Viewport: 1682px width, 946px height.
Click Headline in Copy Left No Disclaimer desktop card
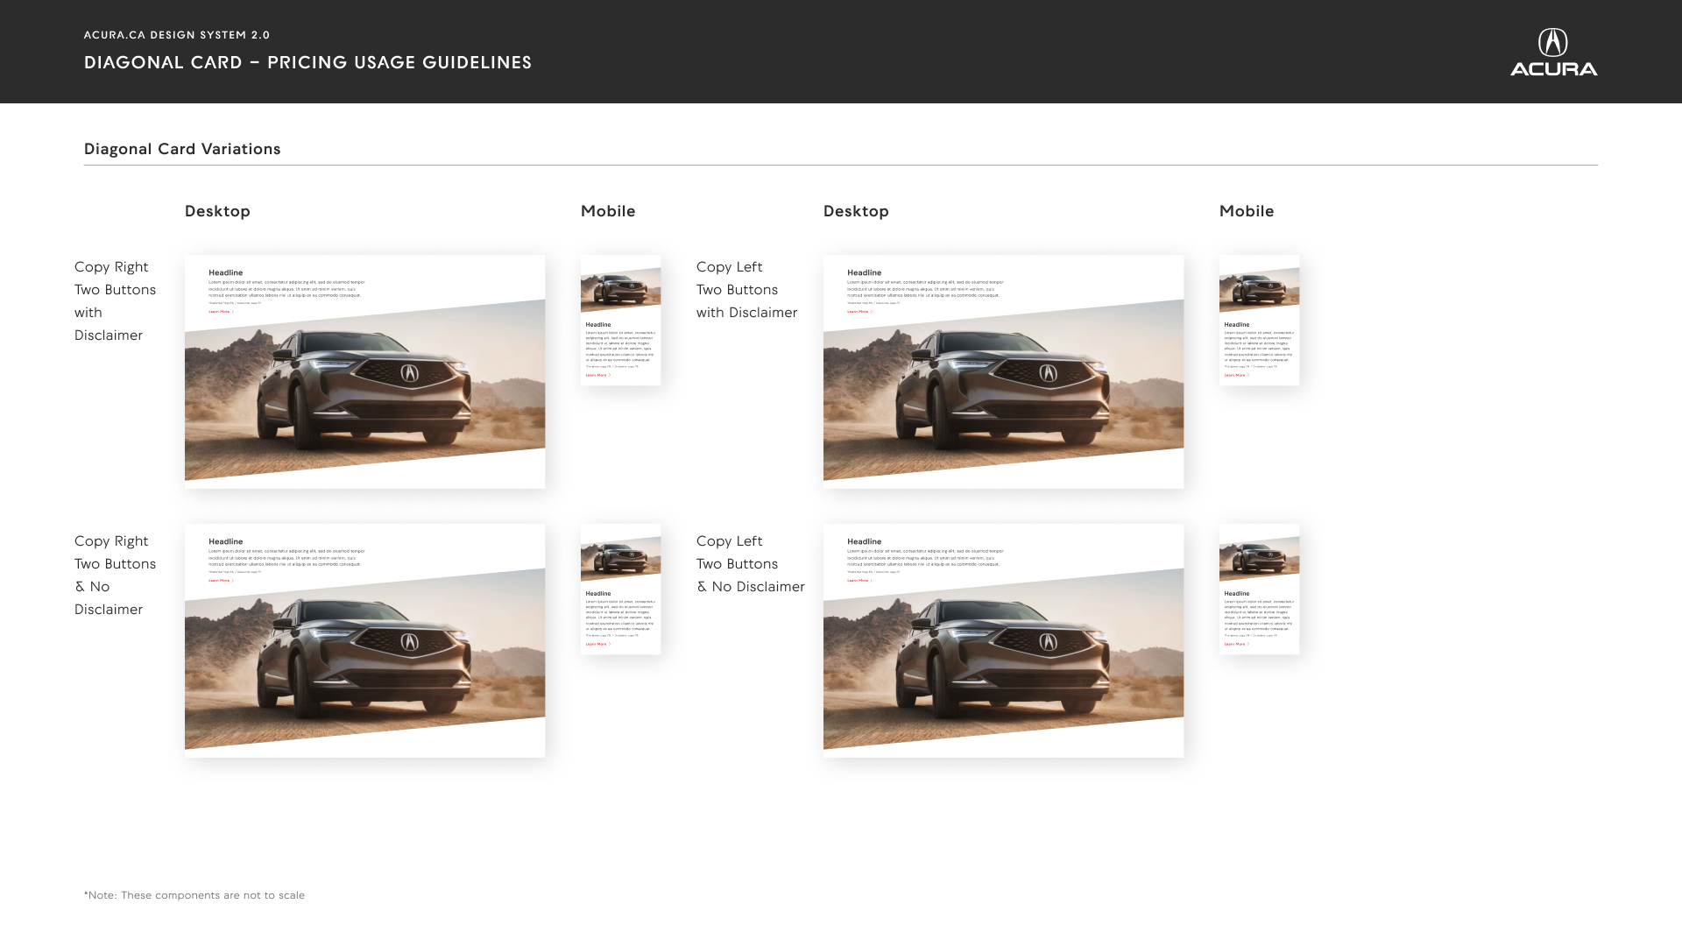(x=864, y=542)
